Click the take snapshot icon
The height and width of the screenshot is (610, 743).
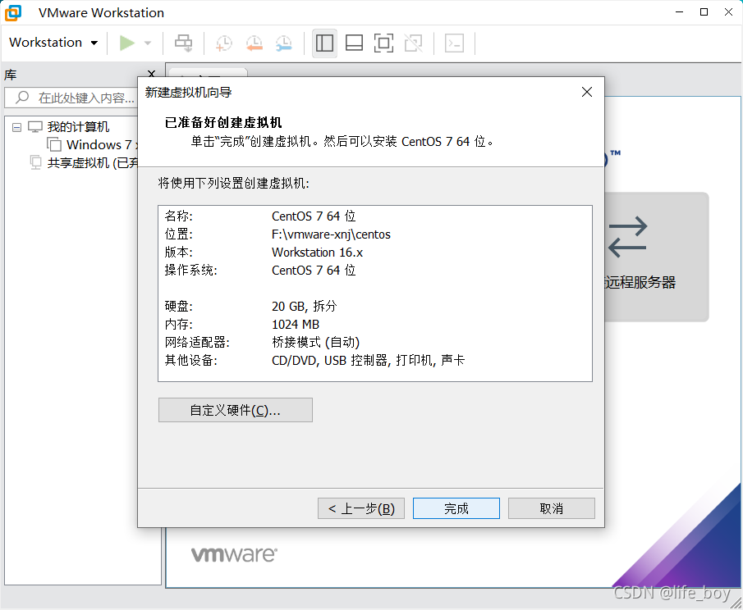223,43
